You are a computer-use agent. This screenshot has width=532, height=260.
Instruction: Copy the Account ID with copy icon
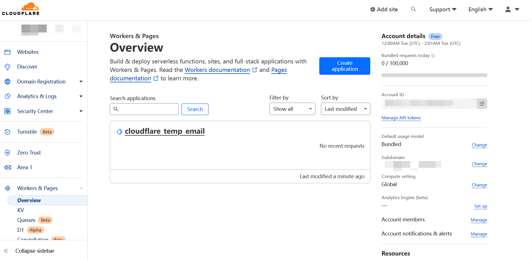(482, 104)
